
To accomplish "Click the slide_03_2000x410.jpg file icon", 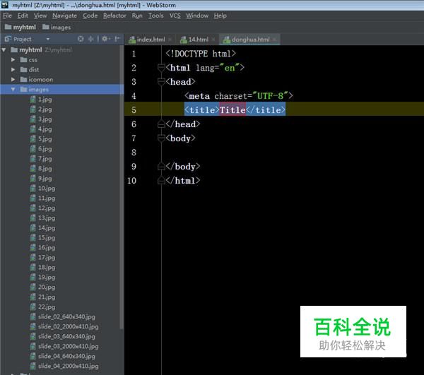I will click(33, 346).
